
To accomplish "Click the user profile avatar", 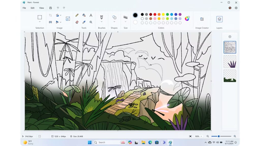I will tap(230, 8).
